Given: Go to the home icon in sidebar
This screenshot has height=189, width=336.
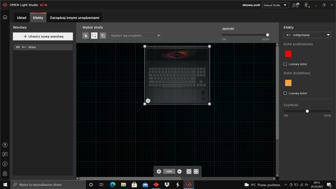Looking at the screenshot, I should pyautogui.click(x=5, y=17).
